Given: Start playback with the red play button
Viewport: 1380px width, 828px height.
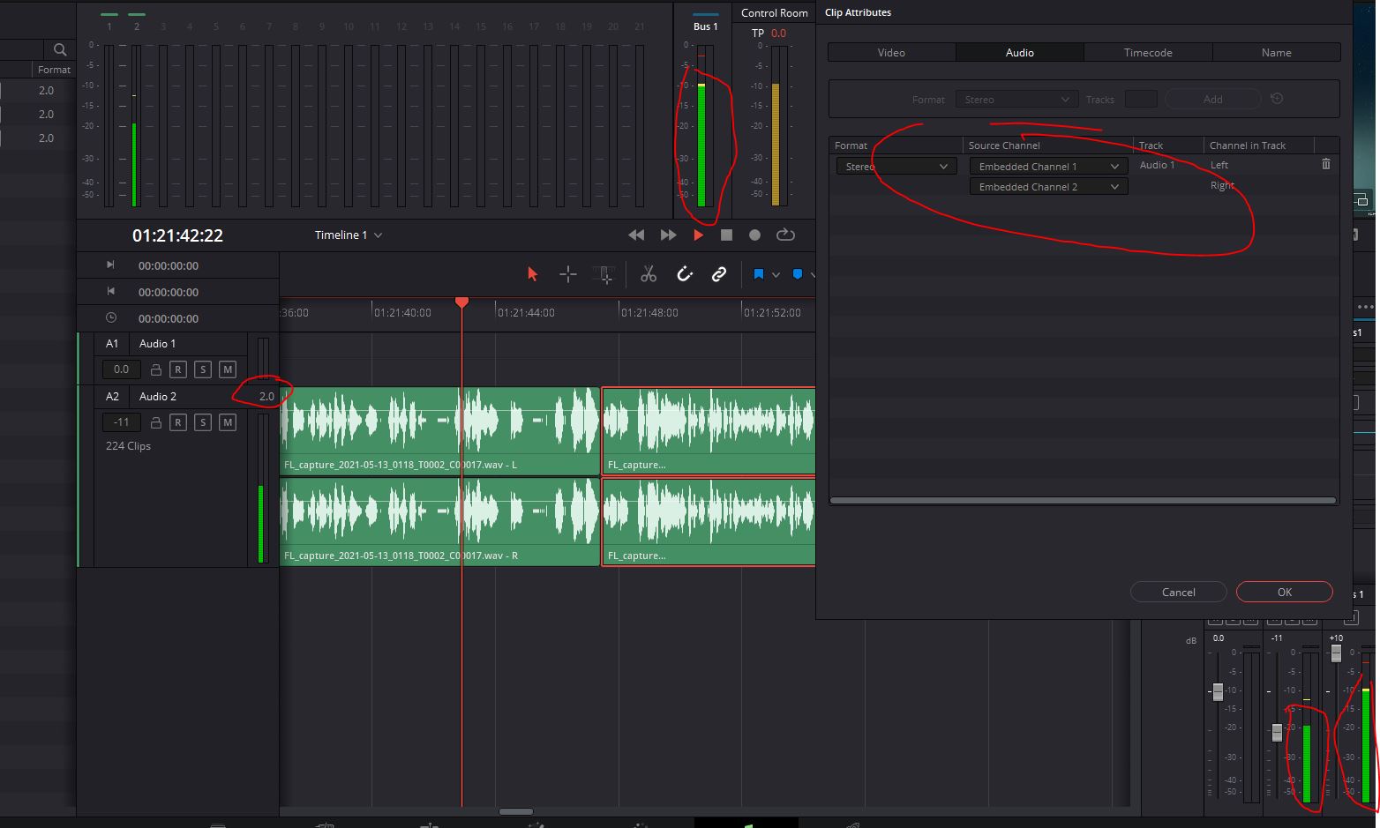Looking at the screenshot, I should 698,235.
